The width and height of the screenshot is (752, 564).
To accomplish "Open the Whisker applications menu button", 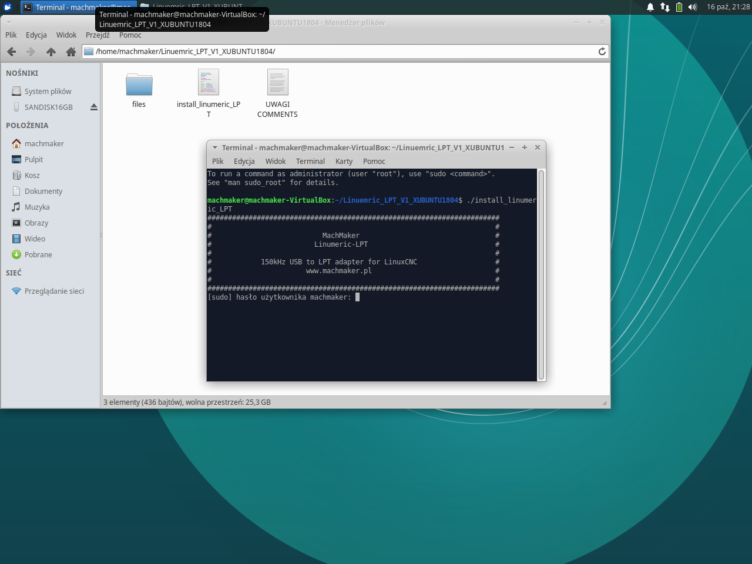I will point(8,7).
